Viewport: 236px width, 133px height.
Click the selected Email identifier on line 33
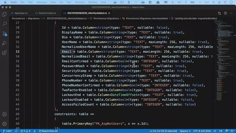pos(66,52)
